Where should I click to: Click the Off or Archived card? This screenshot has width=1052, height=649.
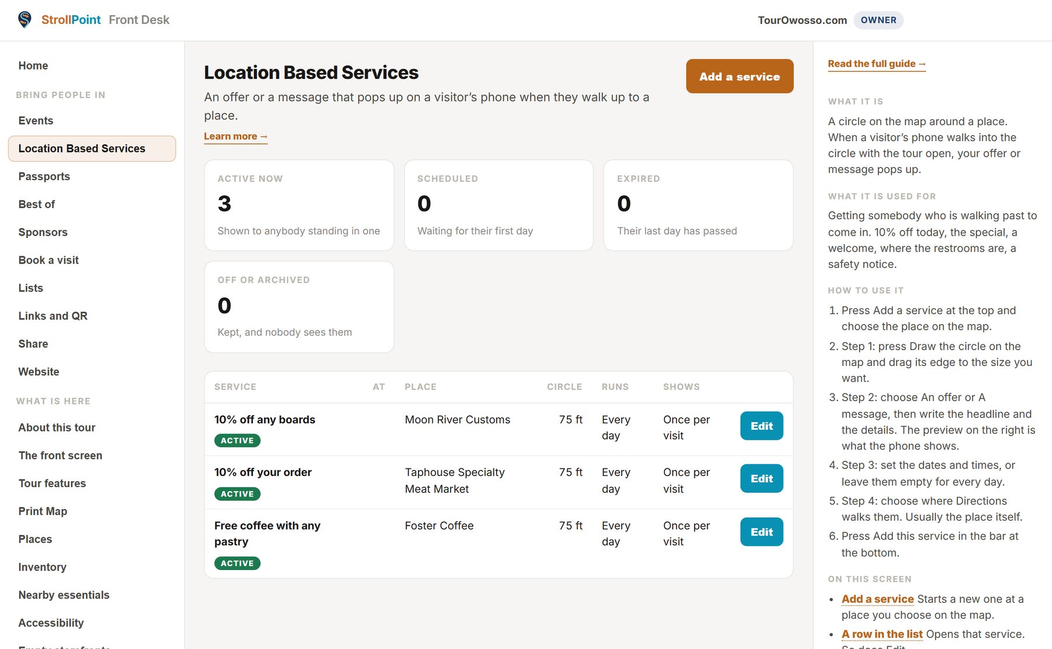click(299, 307)
